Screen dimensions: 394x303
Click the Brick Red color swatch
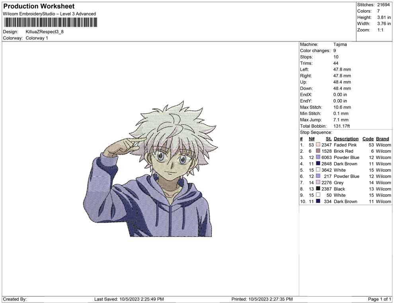pos(318,151)
